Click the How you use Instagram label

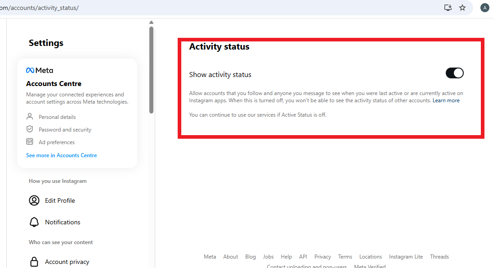(58, 181)
